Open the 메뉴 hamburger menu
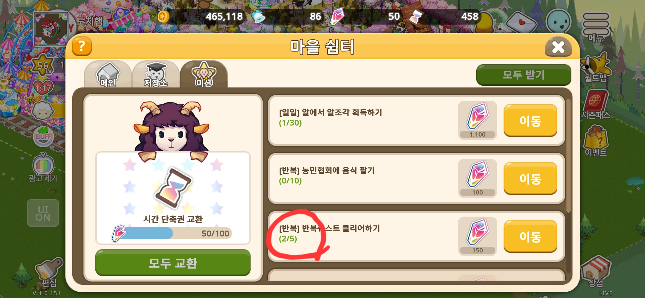Viewport: 645px width, 298px height. point(595,27)
